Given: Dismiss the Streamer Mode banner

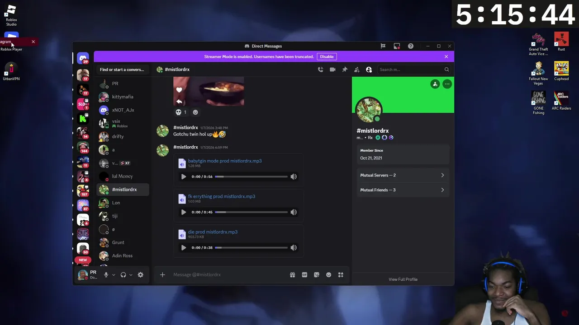Looking at the screenshot, I should click(x=446, y=56).
